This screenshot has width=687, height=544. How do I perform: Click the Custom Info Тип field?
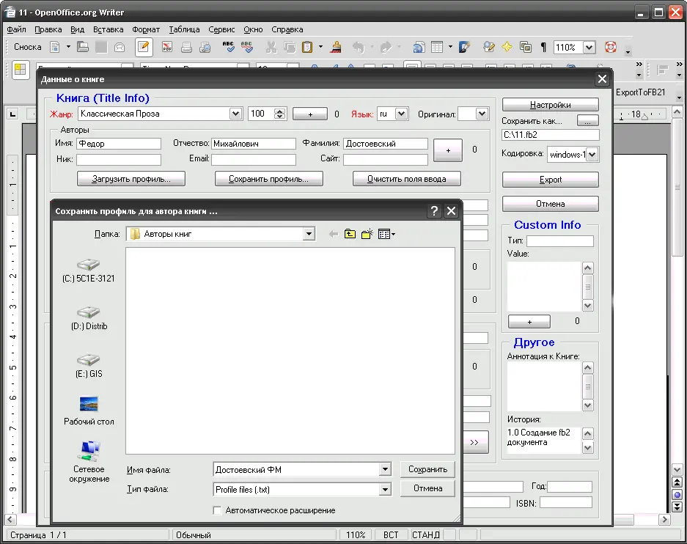click(x=560, y=241)
